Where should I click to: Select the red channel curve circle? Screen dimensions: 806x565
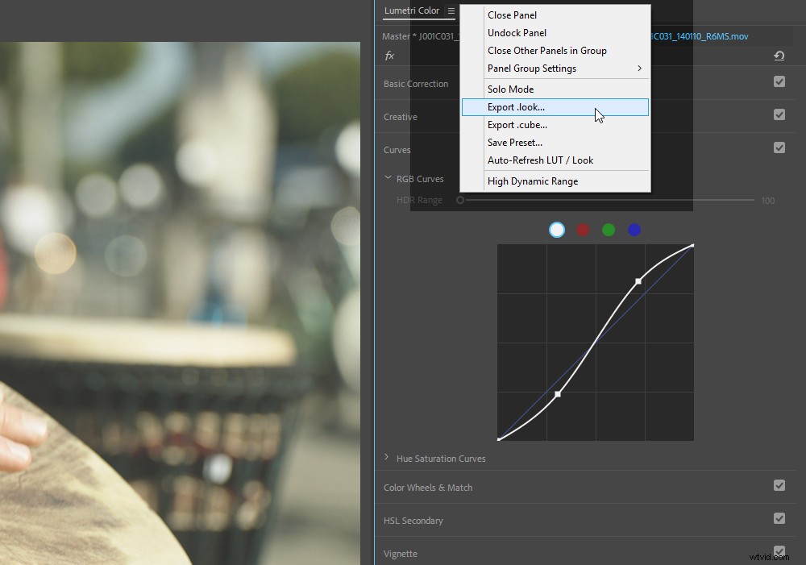coord(583,230)
